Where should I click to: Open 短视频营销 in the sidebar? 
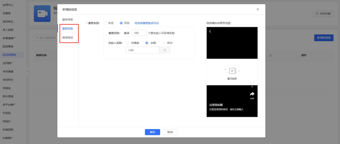(9, 55)
